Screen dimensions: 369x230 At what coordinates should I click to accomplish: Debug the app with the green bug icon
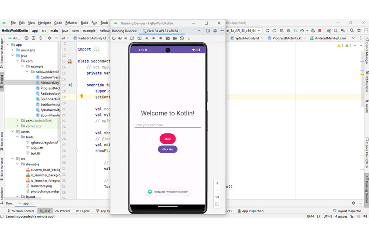tap(289, 31)
